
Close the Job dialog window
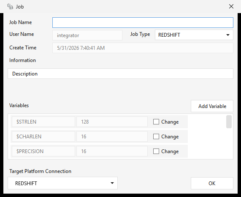(231, 6)
